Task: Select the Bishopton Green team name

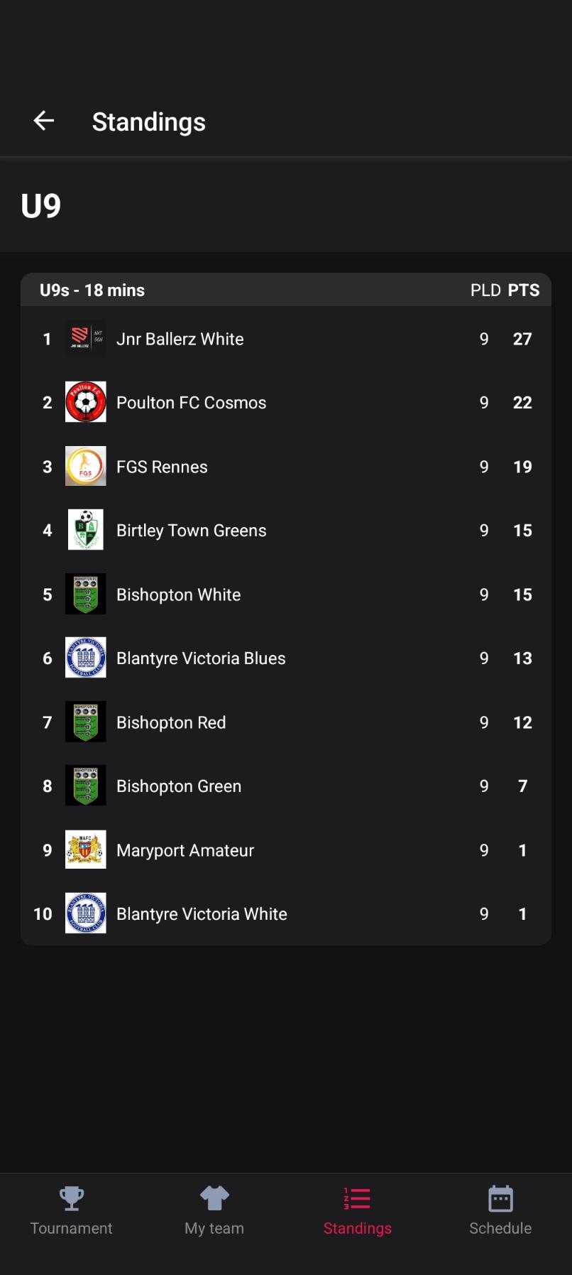Action: click(179, 786)
